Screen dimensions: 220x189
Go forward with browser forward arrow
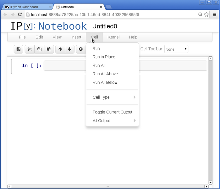click(13, 14)
